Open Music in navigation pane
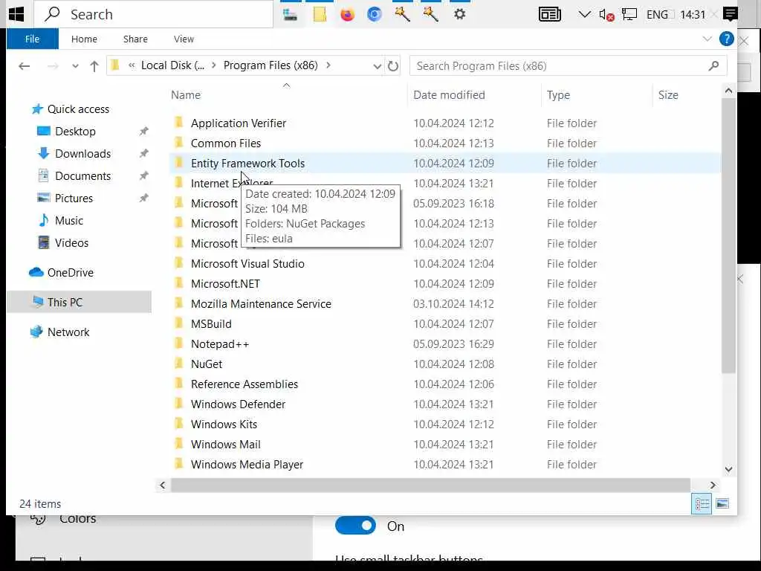 pos(69,220)
